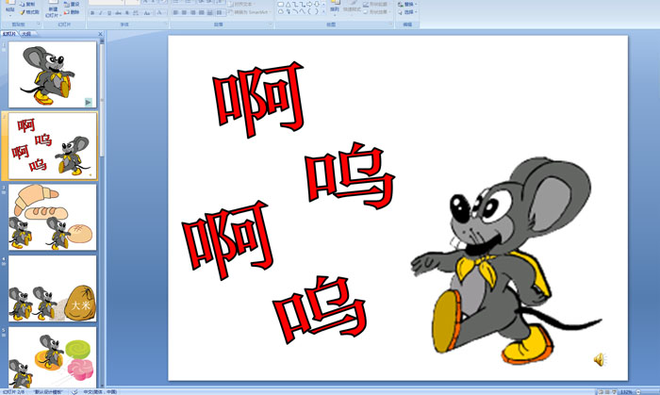Screen dimensions: 660x395
Task: Open the Font Color dropdown
Action: pyautogui.click(x=160, y=13)
